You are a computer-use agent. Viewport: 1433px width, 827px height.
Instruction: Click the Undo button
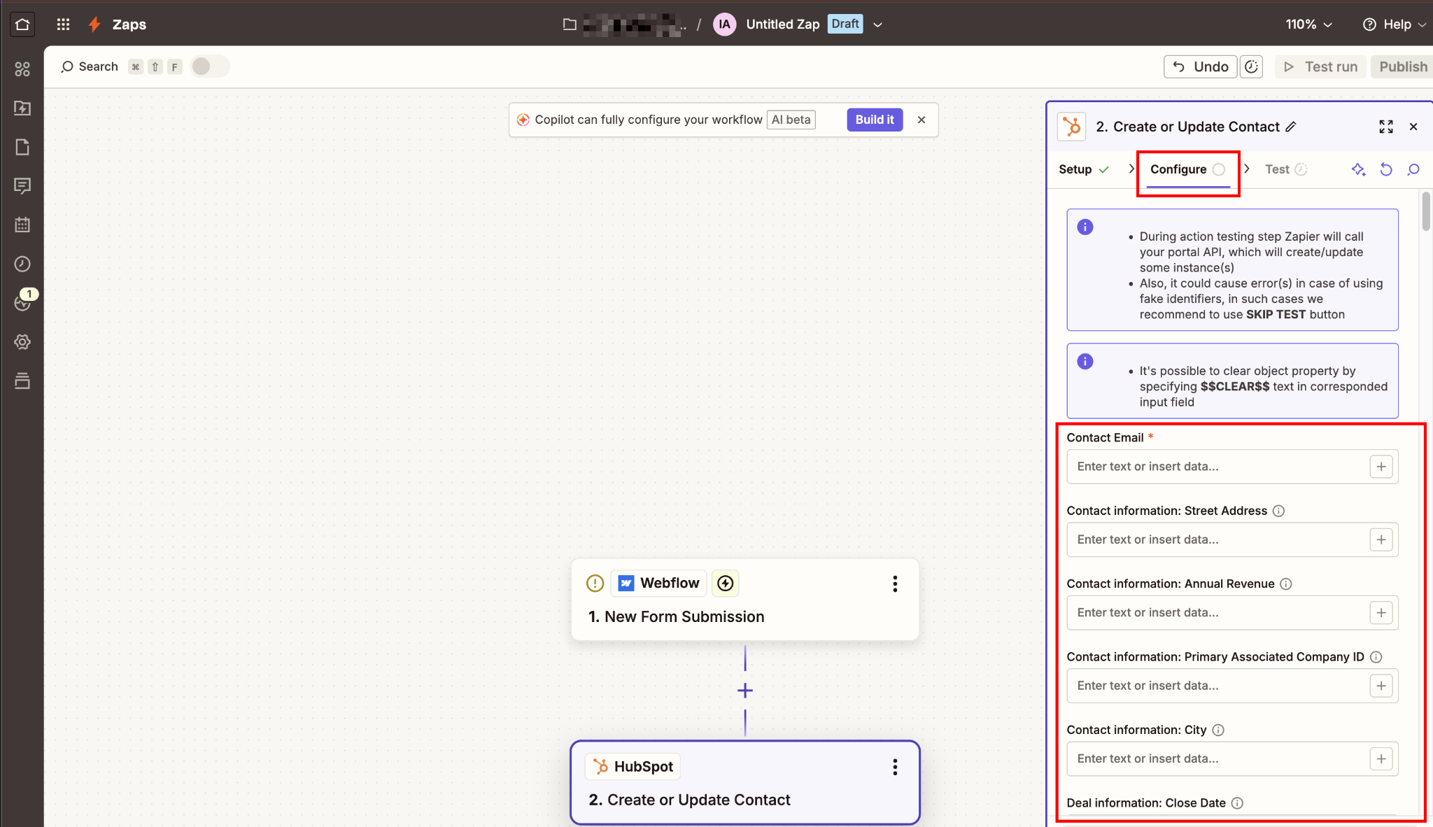point(1200,66)
